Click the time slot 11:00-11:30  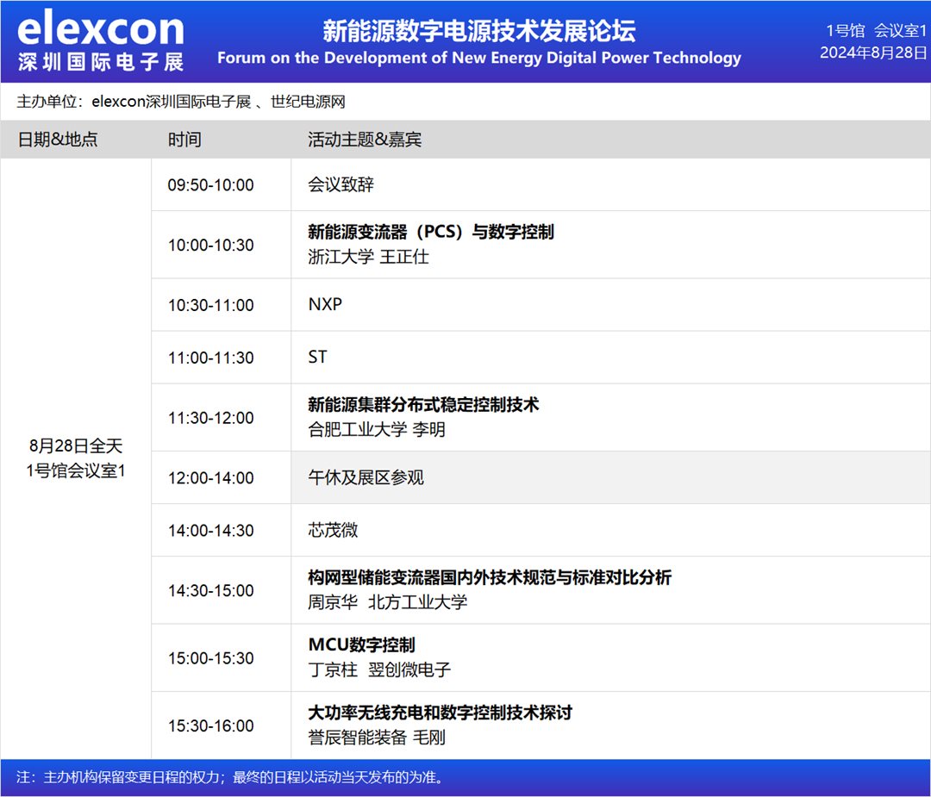pyautogui.click(x=211, y=358)
